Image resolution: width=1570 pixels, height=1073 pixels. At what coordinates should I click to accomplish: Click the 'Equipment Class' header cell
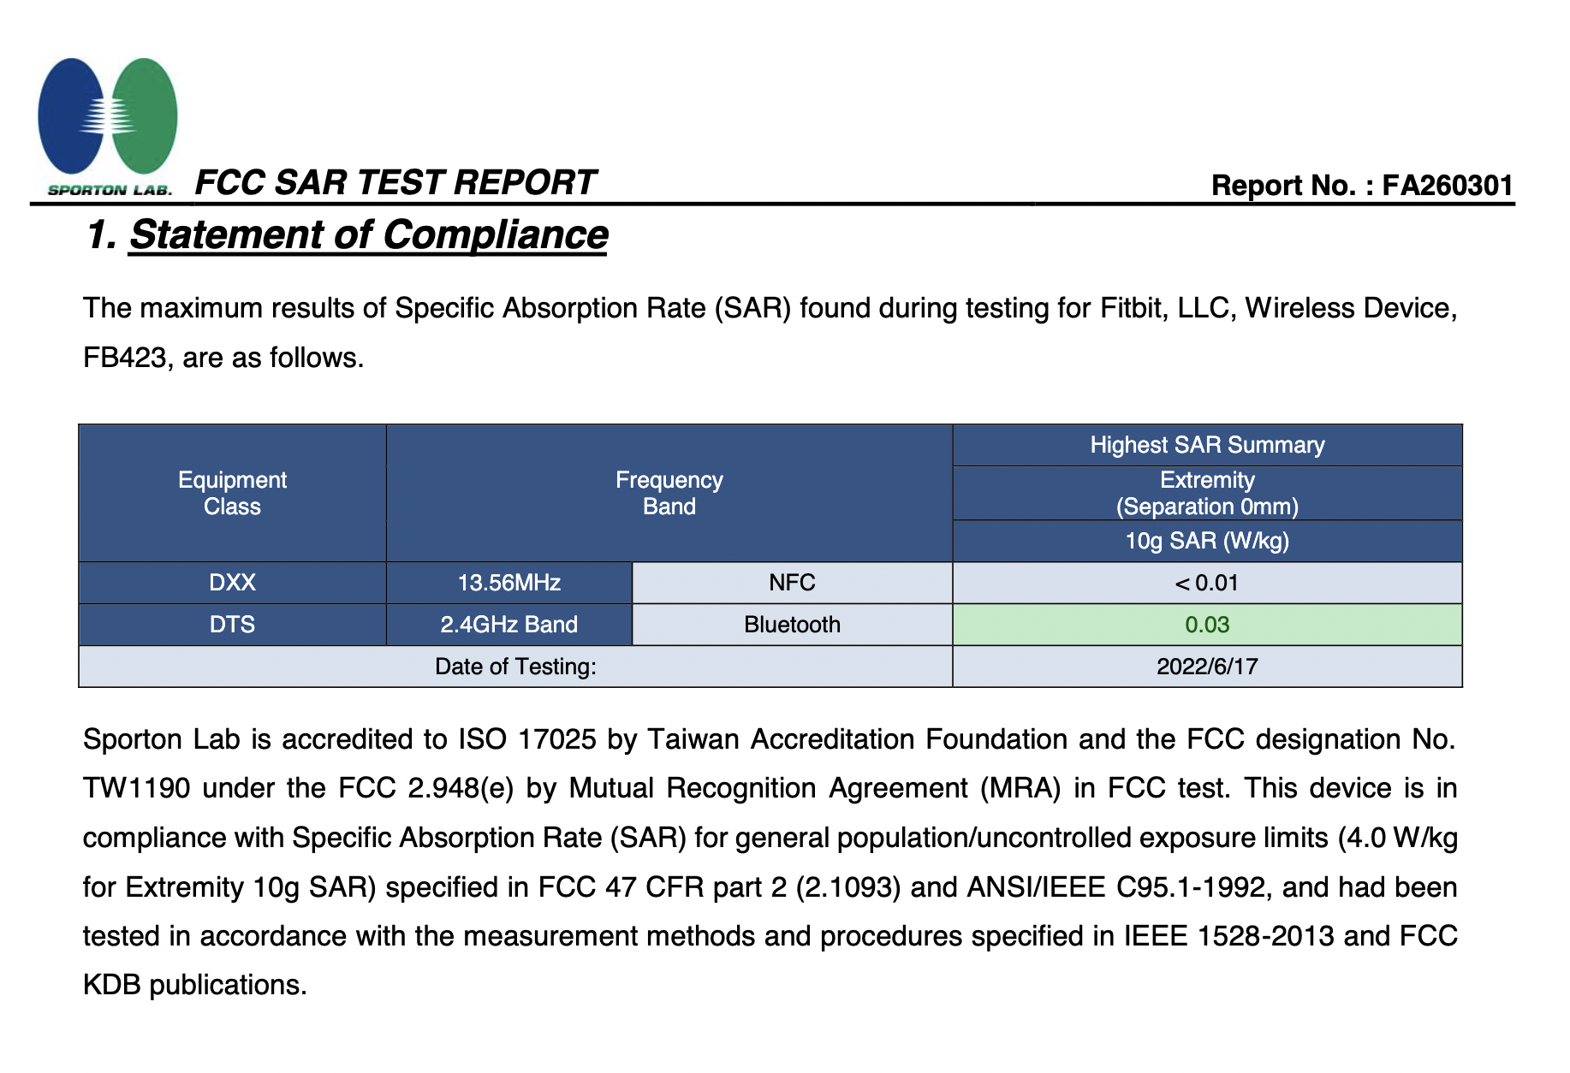pos(232,493)
